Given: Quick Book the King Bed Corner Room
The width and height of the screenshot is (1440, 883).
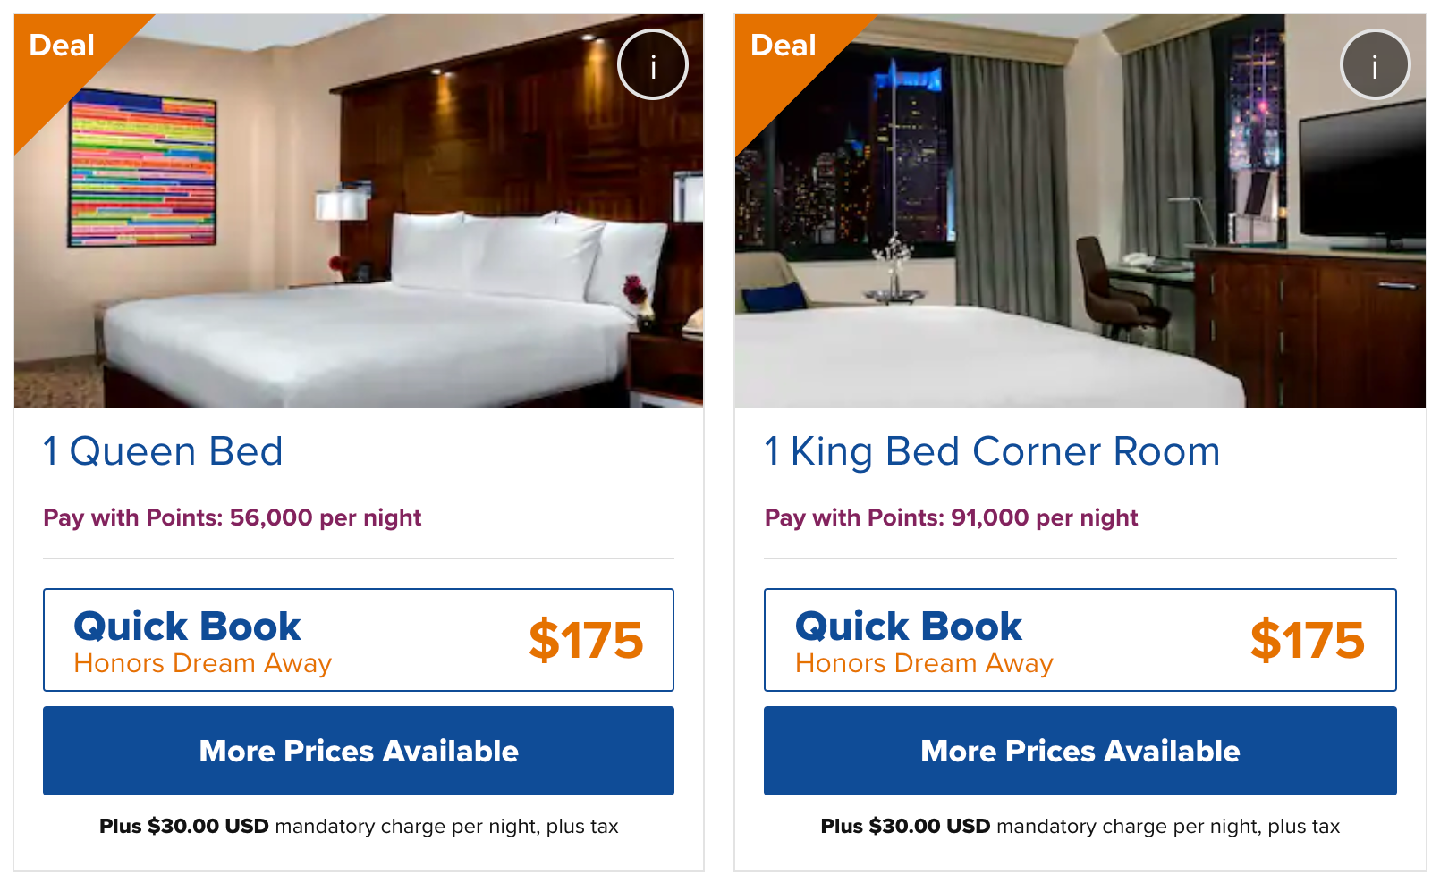Looking at the screenshot, I should (908, 627).
